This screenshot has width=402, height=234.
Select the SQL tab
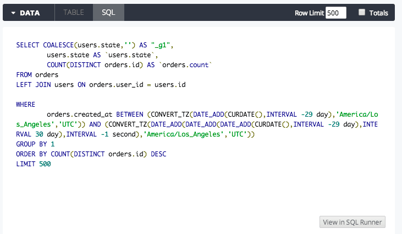[108, 12]
